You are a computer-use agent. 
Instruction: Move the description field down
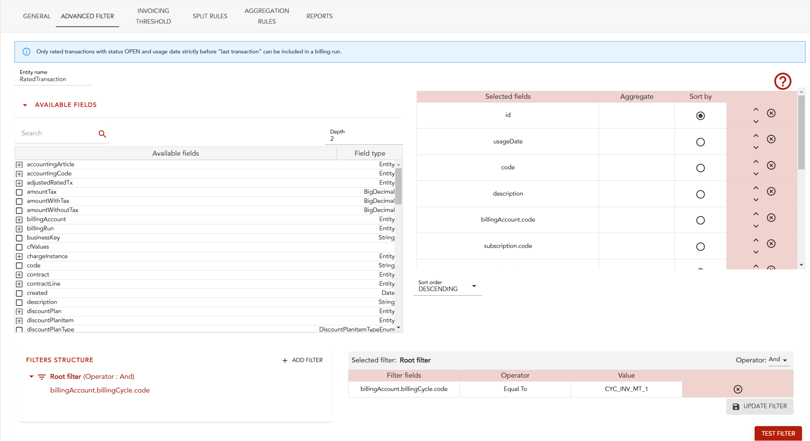coord(756,200)
